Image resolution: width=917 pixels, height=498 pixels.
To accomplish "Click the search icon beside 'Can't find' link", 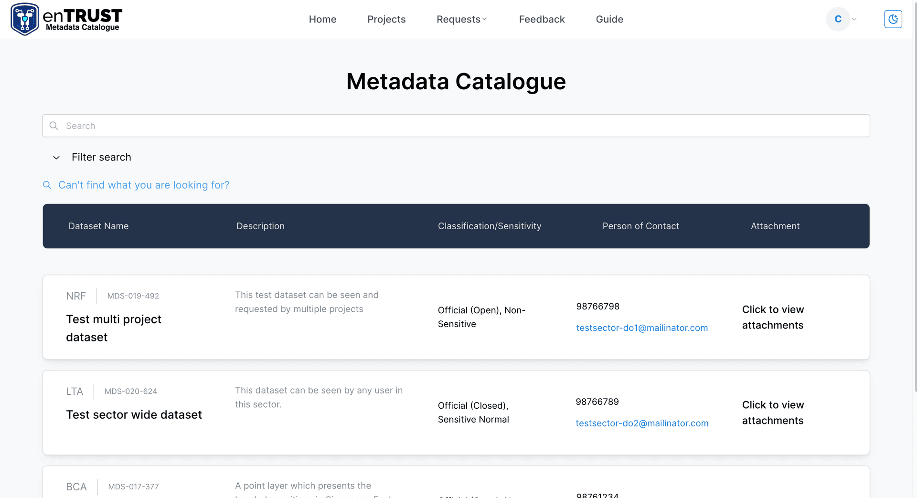I will 47,185.
